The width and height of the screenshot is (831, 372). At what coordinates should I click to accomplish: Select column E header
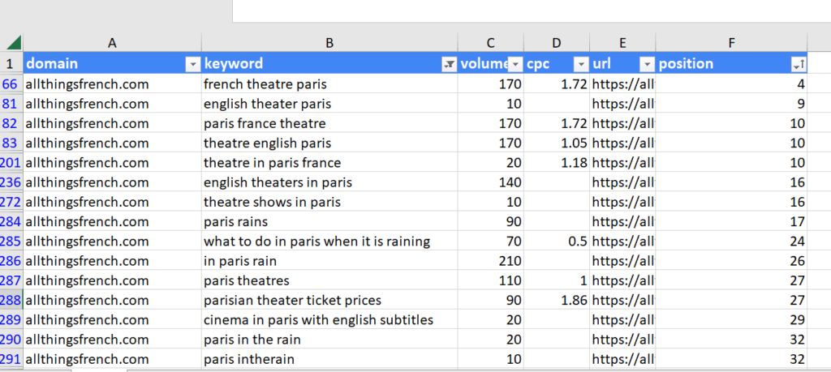click(x=622, y=43)
